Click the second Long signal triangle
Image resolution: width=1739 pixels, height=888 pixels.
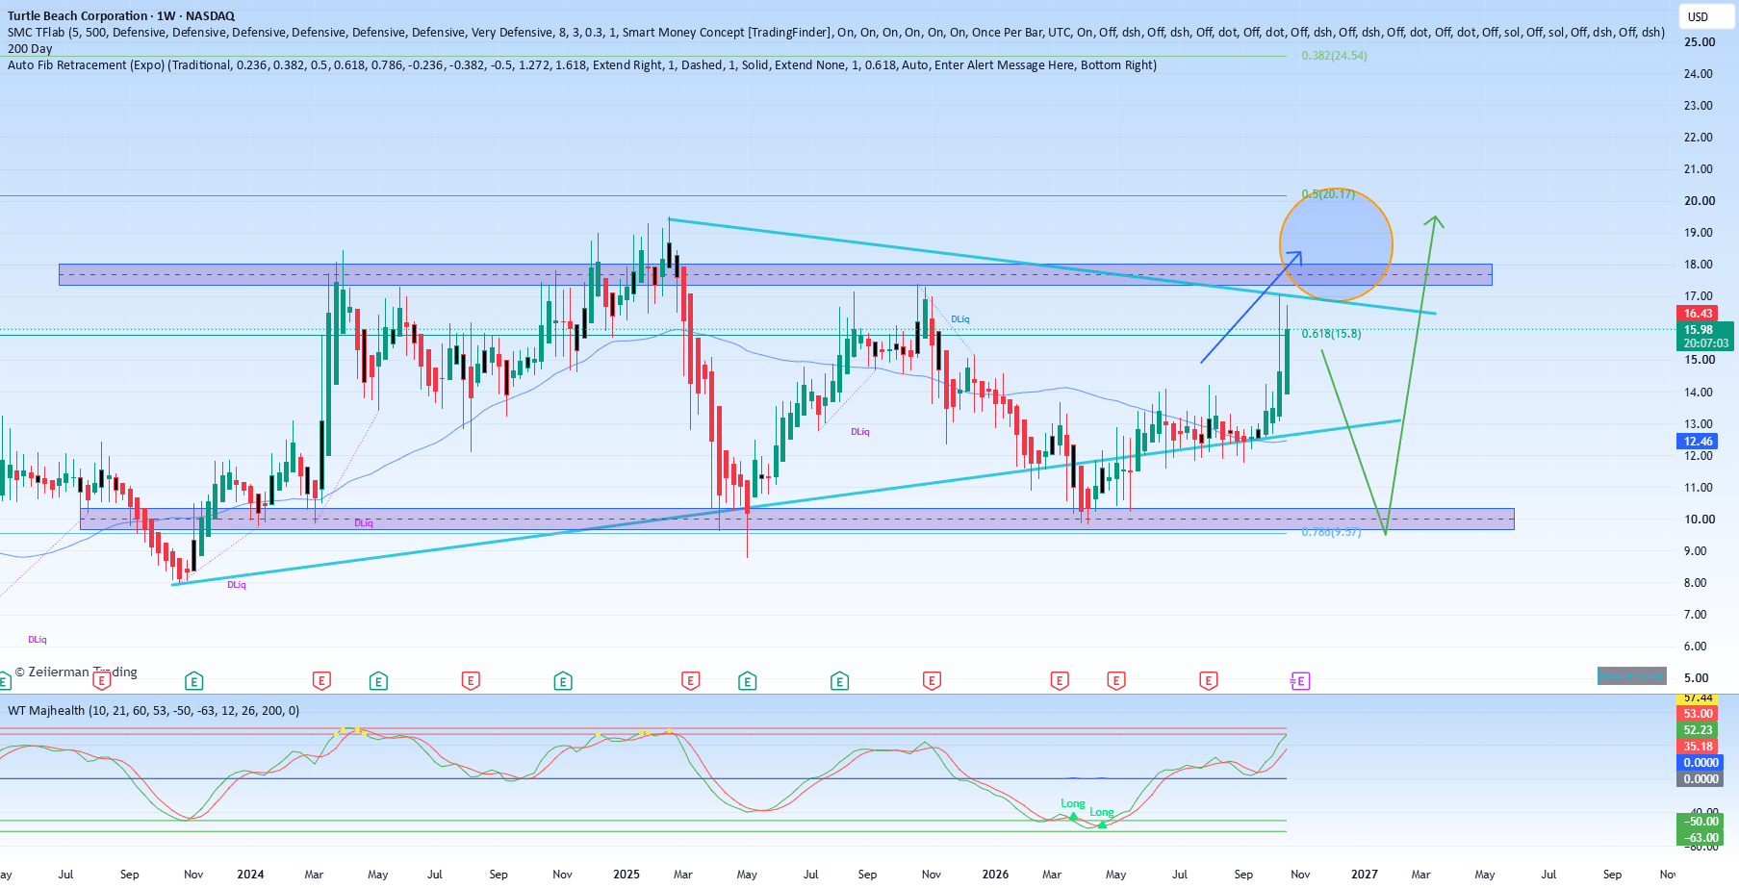coord(1102,825)
